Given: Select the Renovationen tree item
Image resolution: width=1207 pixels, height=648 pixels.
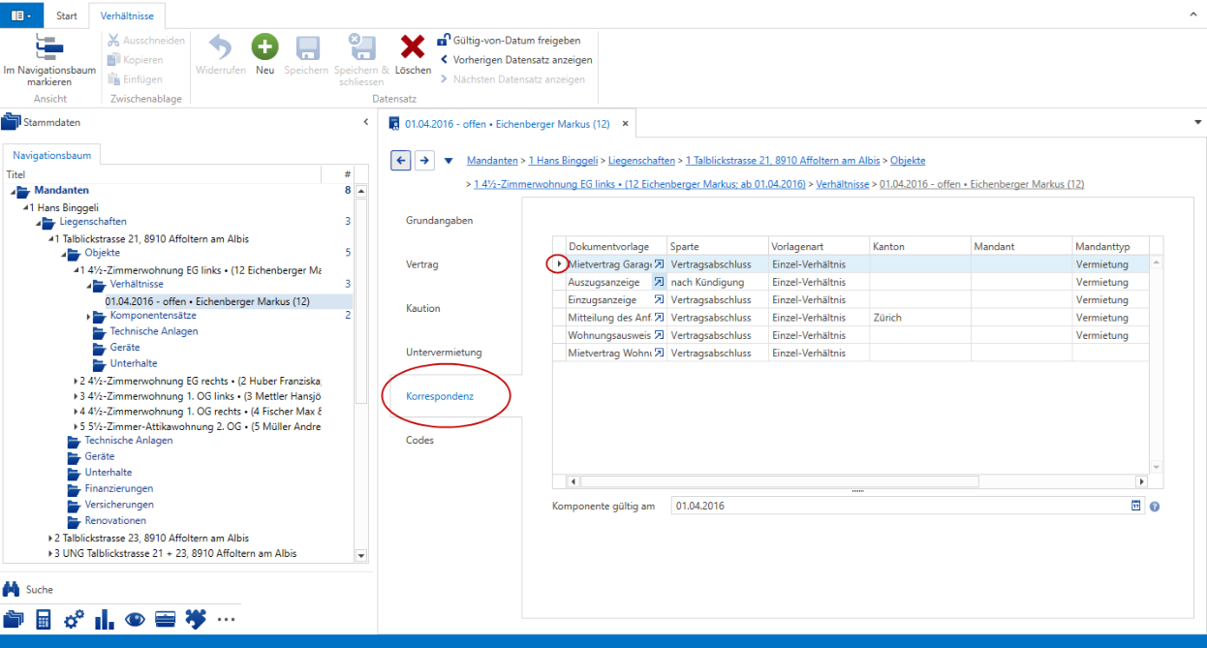Looking at the screenshot, I should point(115,520).
